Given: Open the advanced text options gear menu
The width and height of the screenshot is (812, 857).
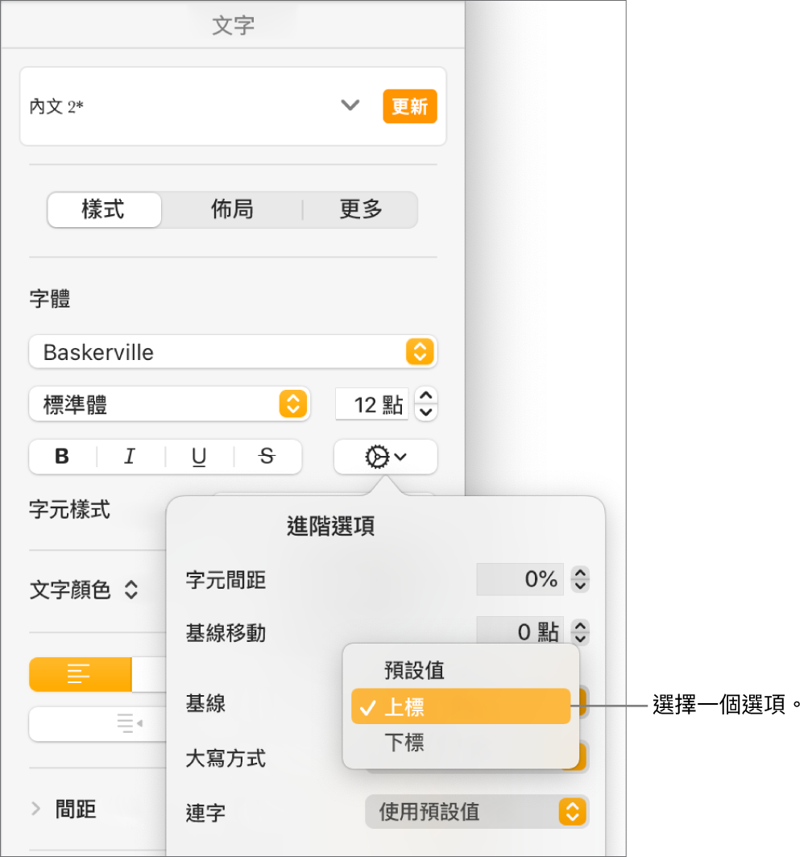Looking at the screenshot, I should click(385, 457).
